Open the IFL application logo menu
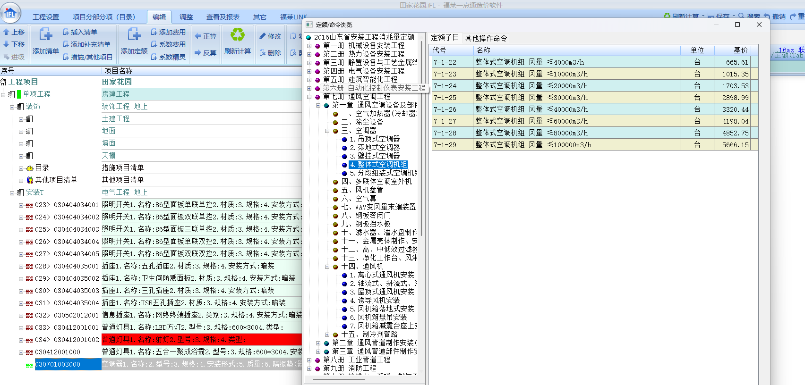Screen dimensions: 805x385 (10, 13)
